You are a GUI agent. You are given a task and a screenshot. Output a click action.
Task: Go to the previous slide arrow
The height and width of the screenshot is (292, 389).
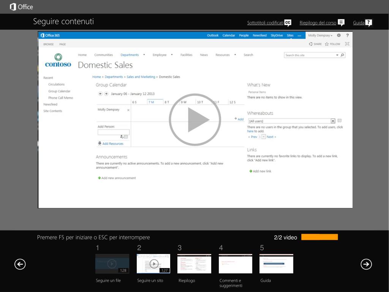[20, 264]
